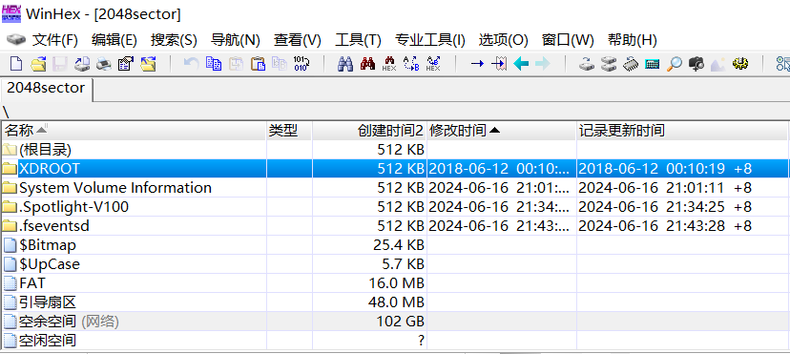Screen dimensions: 790x354
Task: Click the 102 GB size value
Action: 401,322
